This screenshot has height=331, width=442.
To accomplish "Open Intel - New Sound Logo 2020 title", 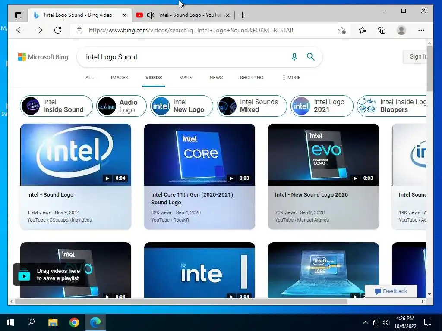I will coord(311,194).
